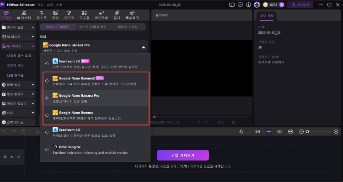Open the 필터 filters tool

117,15
